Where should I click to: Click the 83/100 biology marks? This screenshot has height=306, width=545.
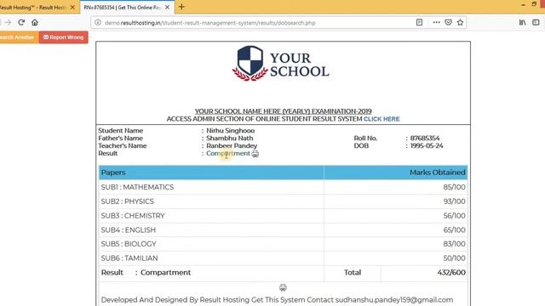click(x=454, y=244)
